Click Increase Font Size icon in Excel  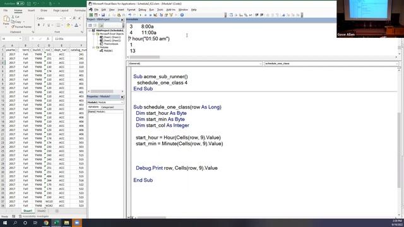click(74, 18)
